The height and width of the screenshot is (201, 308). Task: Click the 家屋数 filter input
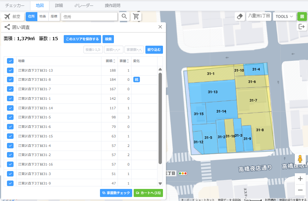pyautogui.click(x=134, y=50)
